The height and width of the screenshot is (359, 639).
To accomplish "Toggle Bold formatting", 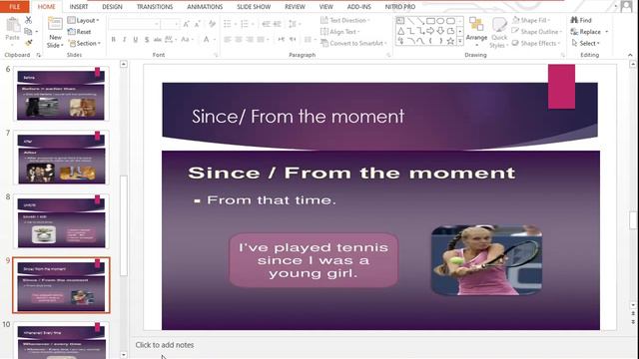I will (x=113, y=40).
